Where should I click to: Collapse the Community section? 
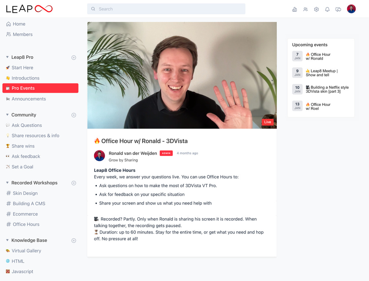pos(7,114)
